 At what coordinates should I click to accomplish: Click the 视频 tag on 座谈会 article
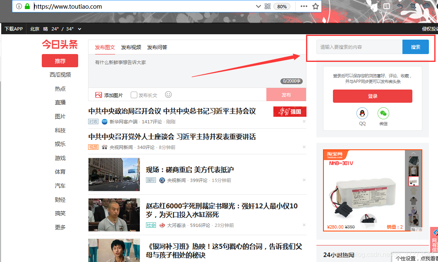click(93, 147)
